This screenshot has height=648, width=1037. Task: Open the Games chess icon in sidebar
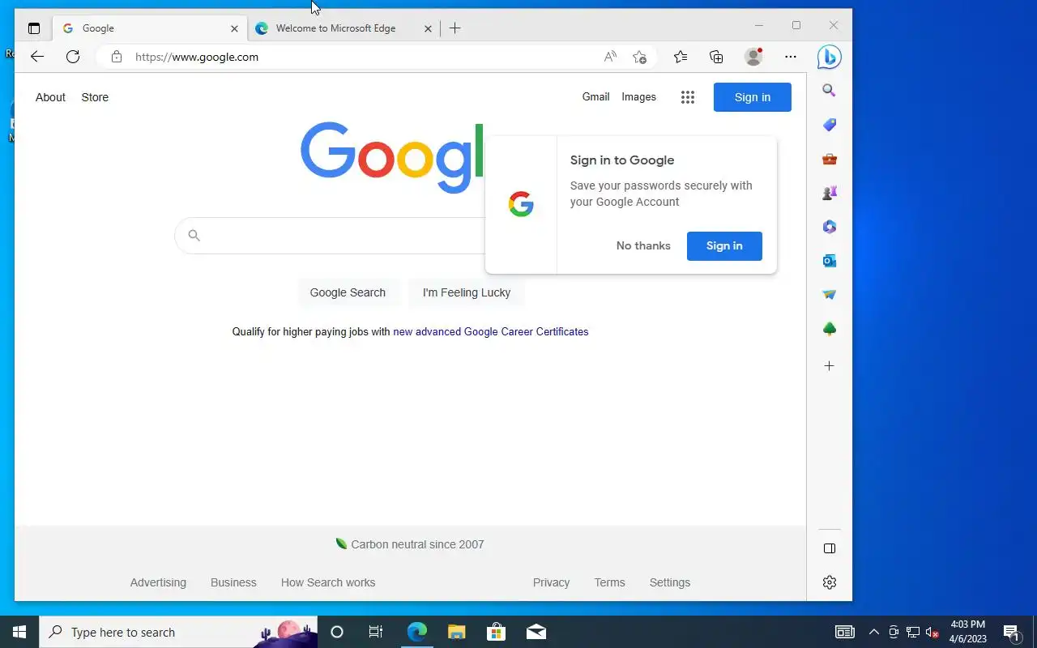[829, 193]
